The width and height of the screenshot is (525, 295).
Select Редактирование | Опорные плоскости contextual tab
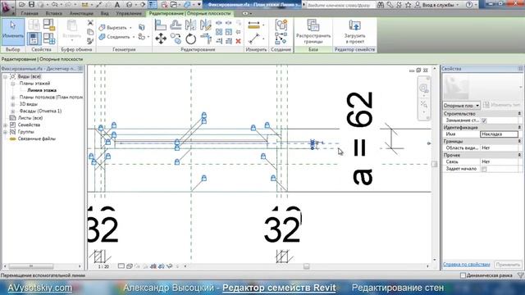point(189,13)
